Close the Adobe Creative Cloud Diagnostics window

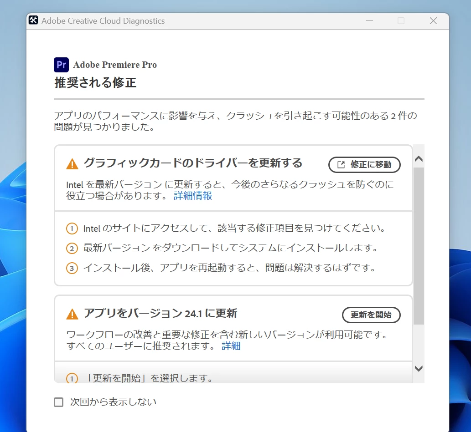[433, 20]
